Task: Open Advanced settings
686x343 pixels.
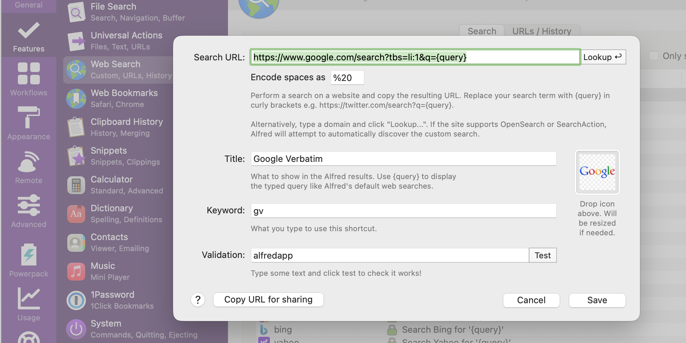Action: (28, 211)
